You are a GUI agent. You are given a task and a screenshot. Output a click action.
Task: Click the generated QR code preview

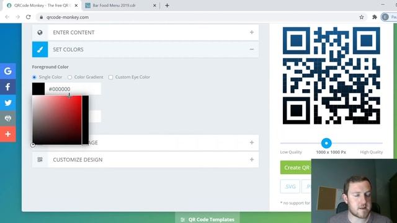pyautogui.click(x=331, y=76)
